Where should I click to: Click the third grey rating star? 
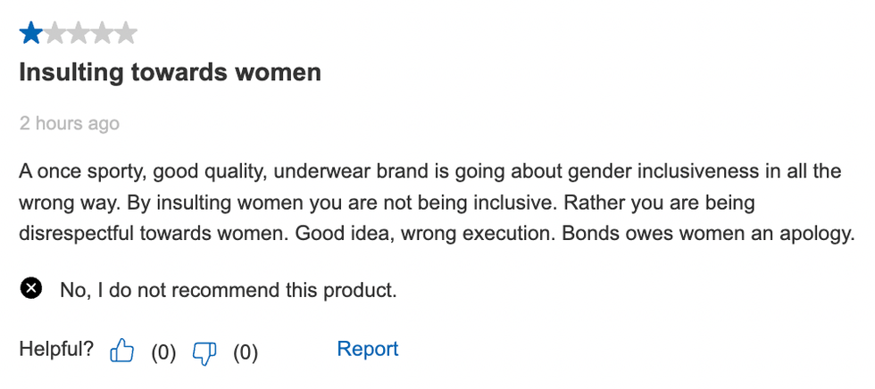(x=79, y=34)
